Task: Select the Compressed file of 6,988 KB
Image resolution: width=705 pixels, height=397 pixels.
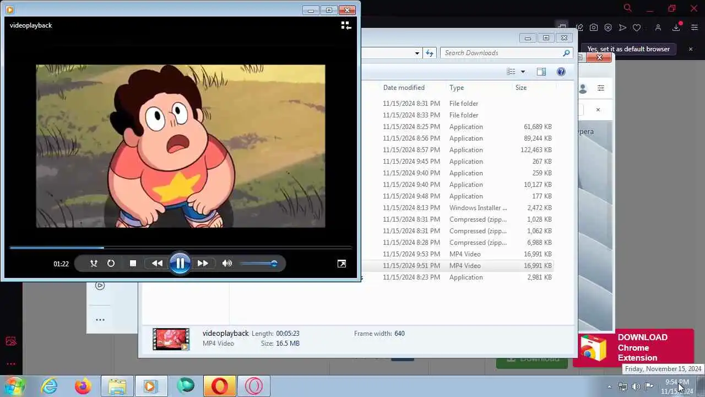Action: coord(457,243)
